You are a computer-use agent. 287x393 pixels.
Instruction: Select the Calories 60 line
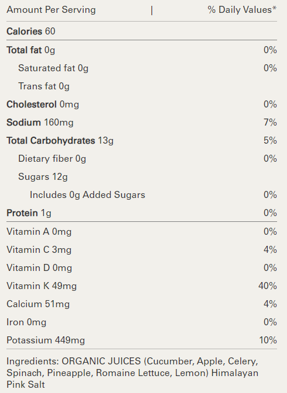click(31, 32)
